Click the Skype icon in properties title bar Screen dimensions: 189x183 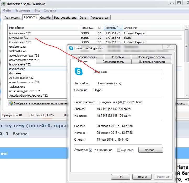tap(71, 48)
